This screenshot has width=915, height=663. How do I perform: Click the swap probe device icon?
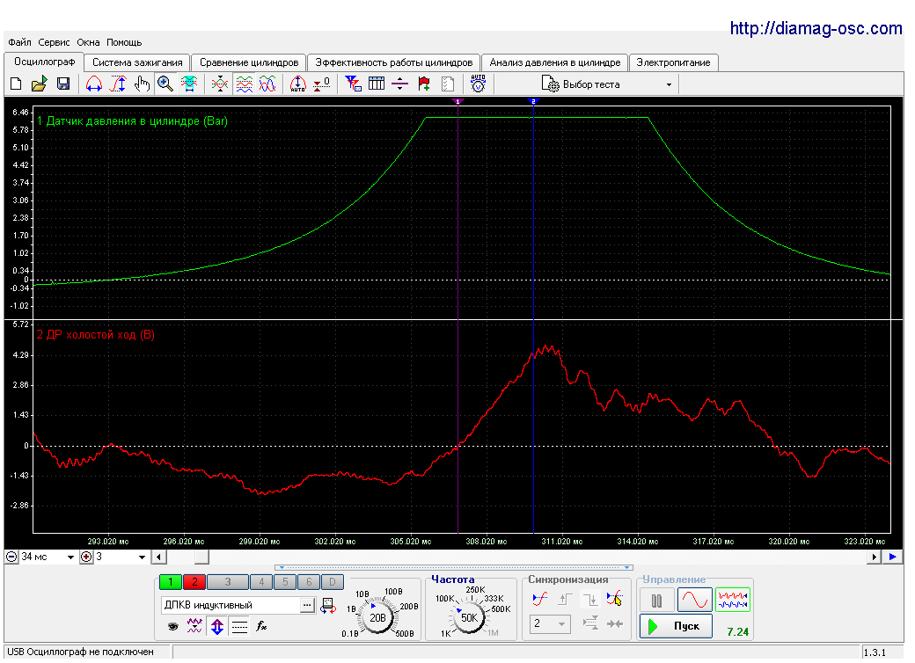(x=328, y=605)
